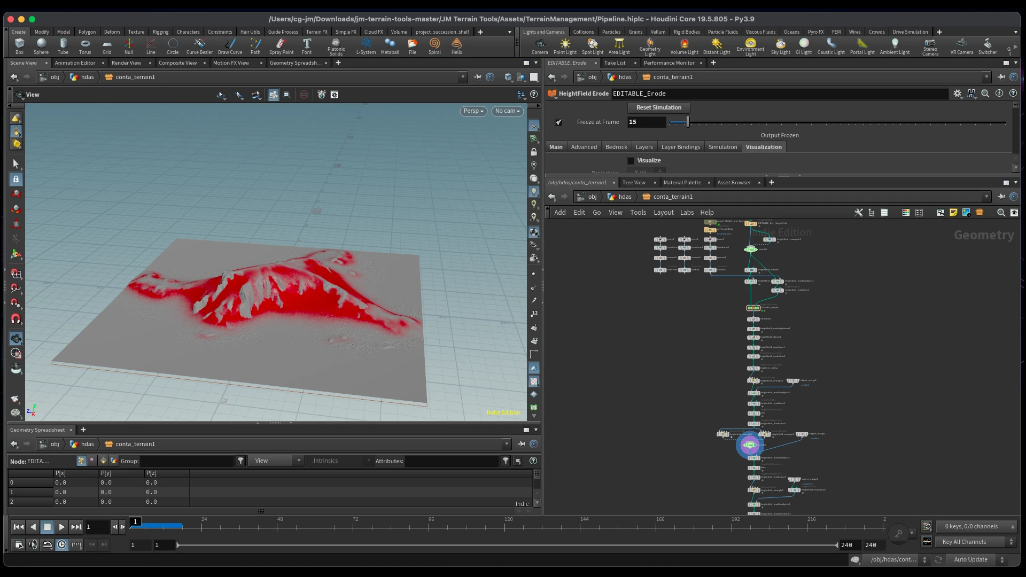Open the Persp viewport dropdown
This screenshot has height=577, width=1026.
[x=473, y=111]
